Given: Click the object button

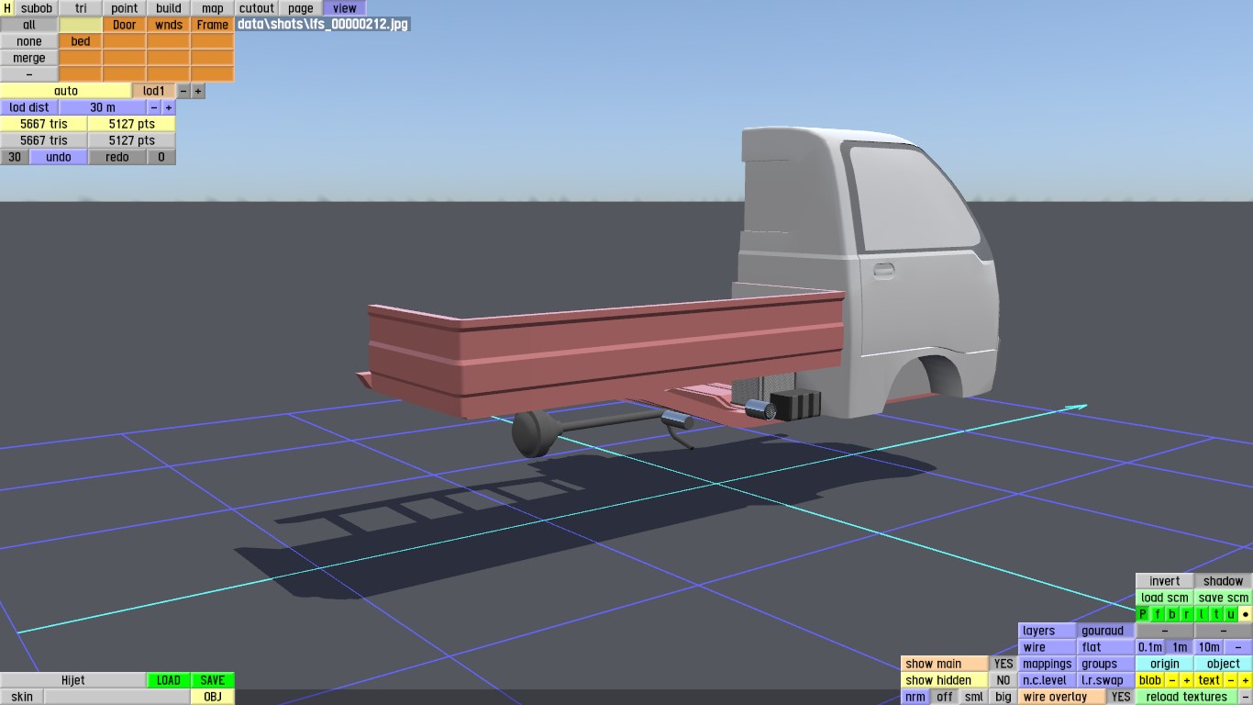Looking at the screenshot, I should click(x=1224, y=664).
